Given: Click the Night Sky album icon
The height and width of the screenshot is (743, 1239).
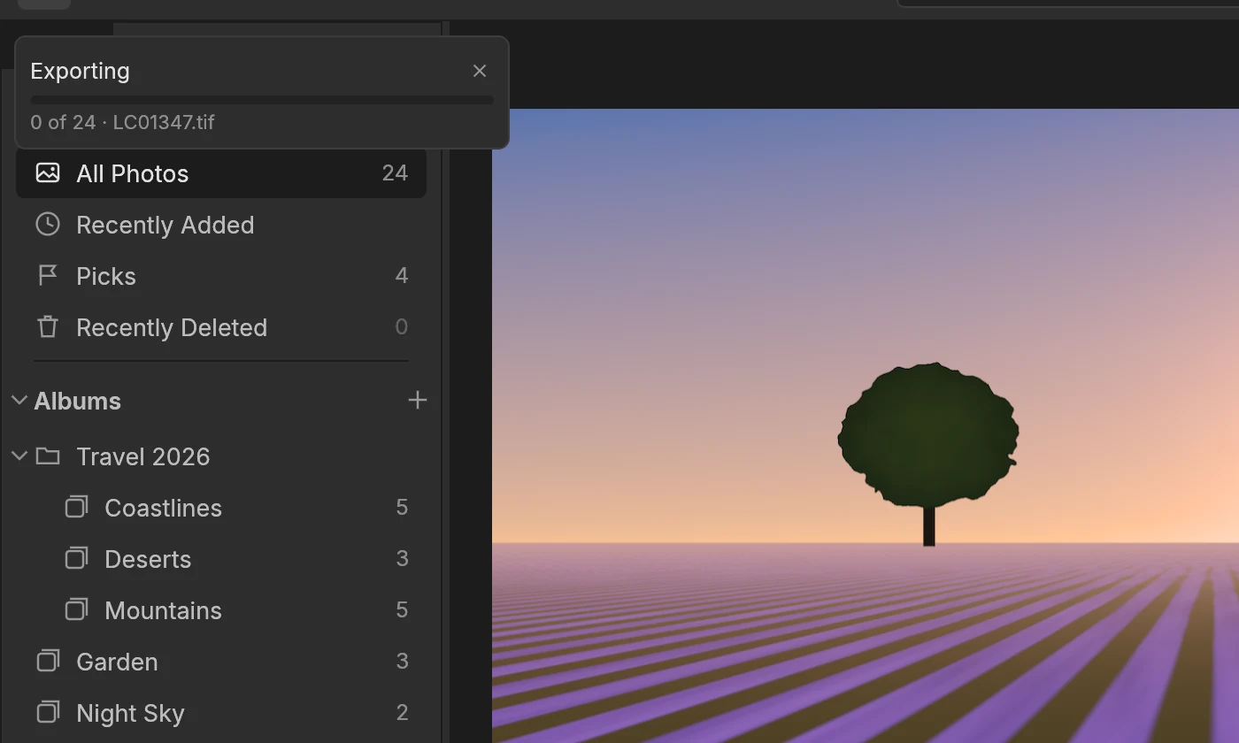Looking at the screenshot, I should point(48,712).
